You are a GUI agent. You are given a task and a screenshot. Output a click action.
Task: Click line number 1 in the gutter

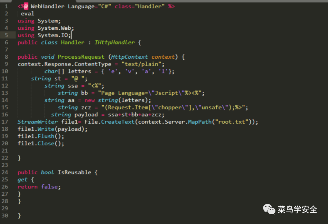tap(6, 6)
